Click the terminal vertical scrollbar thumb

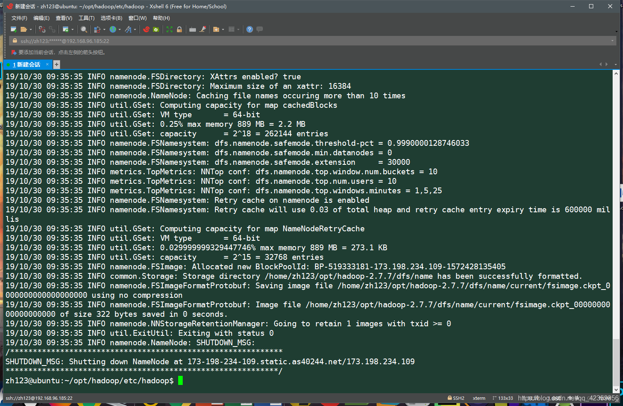click(x=616, y=362)
